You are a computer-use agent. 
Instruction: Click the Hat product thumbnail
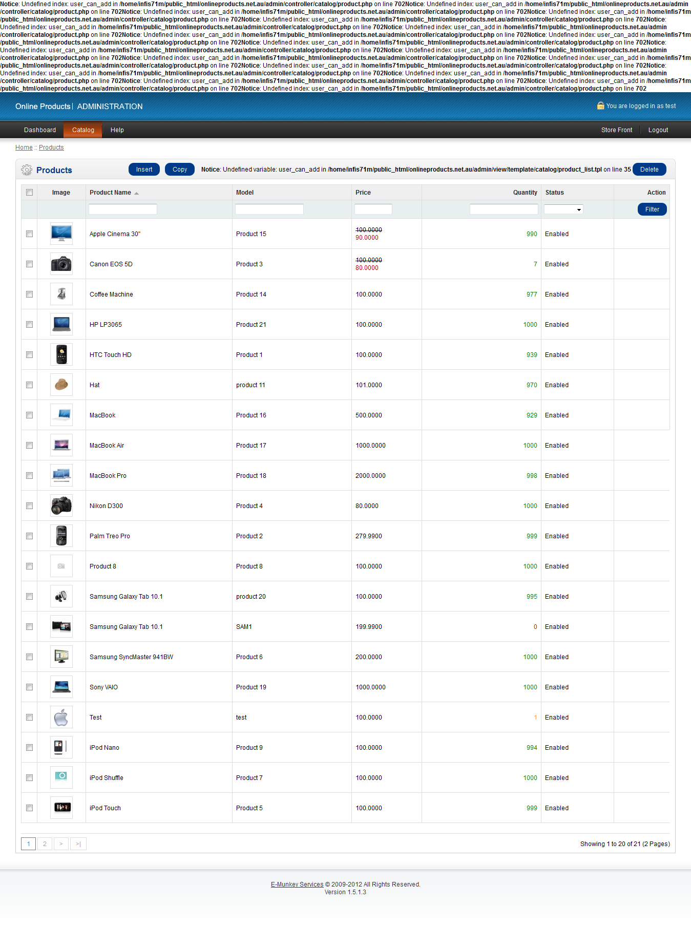(61, 385)
